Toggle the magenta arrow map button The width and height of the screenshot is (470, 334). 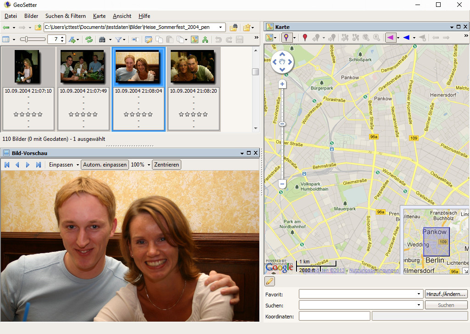(391, 38)
